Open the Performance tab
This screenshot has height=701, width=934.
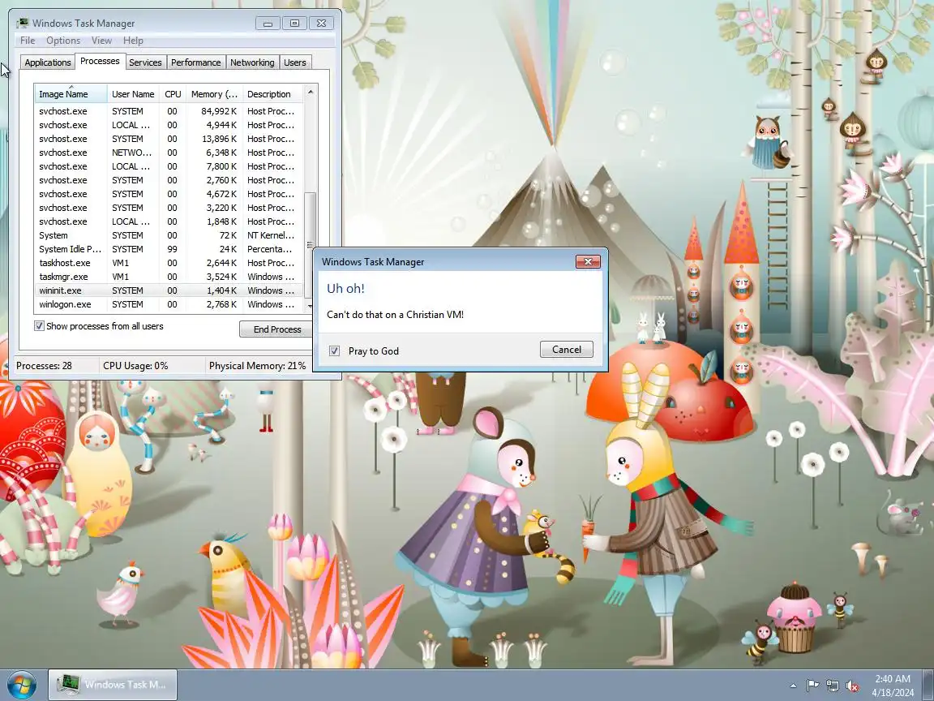click(x=196, y=62)
